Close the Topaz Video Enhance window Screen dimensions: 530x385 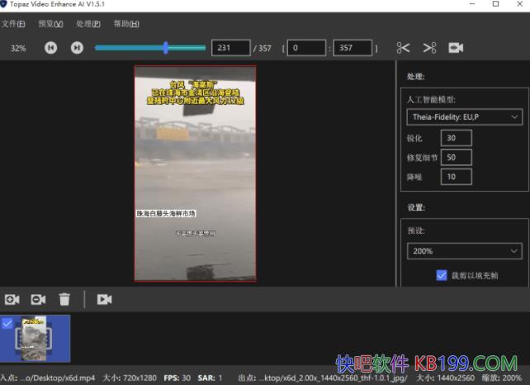[520, 4]
